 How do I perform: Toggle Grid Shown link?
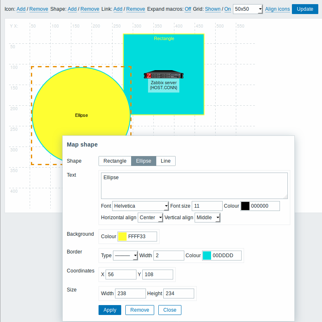point(213,9)
